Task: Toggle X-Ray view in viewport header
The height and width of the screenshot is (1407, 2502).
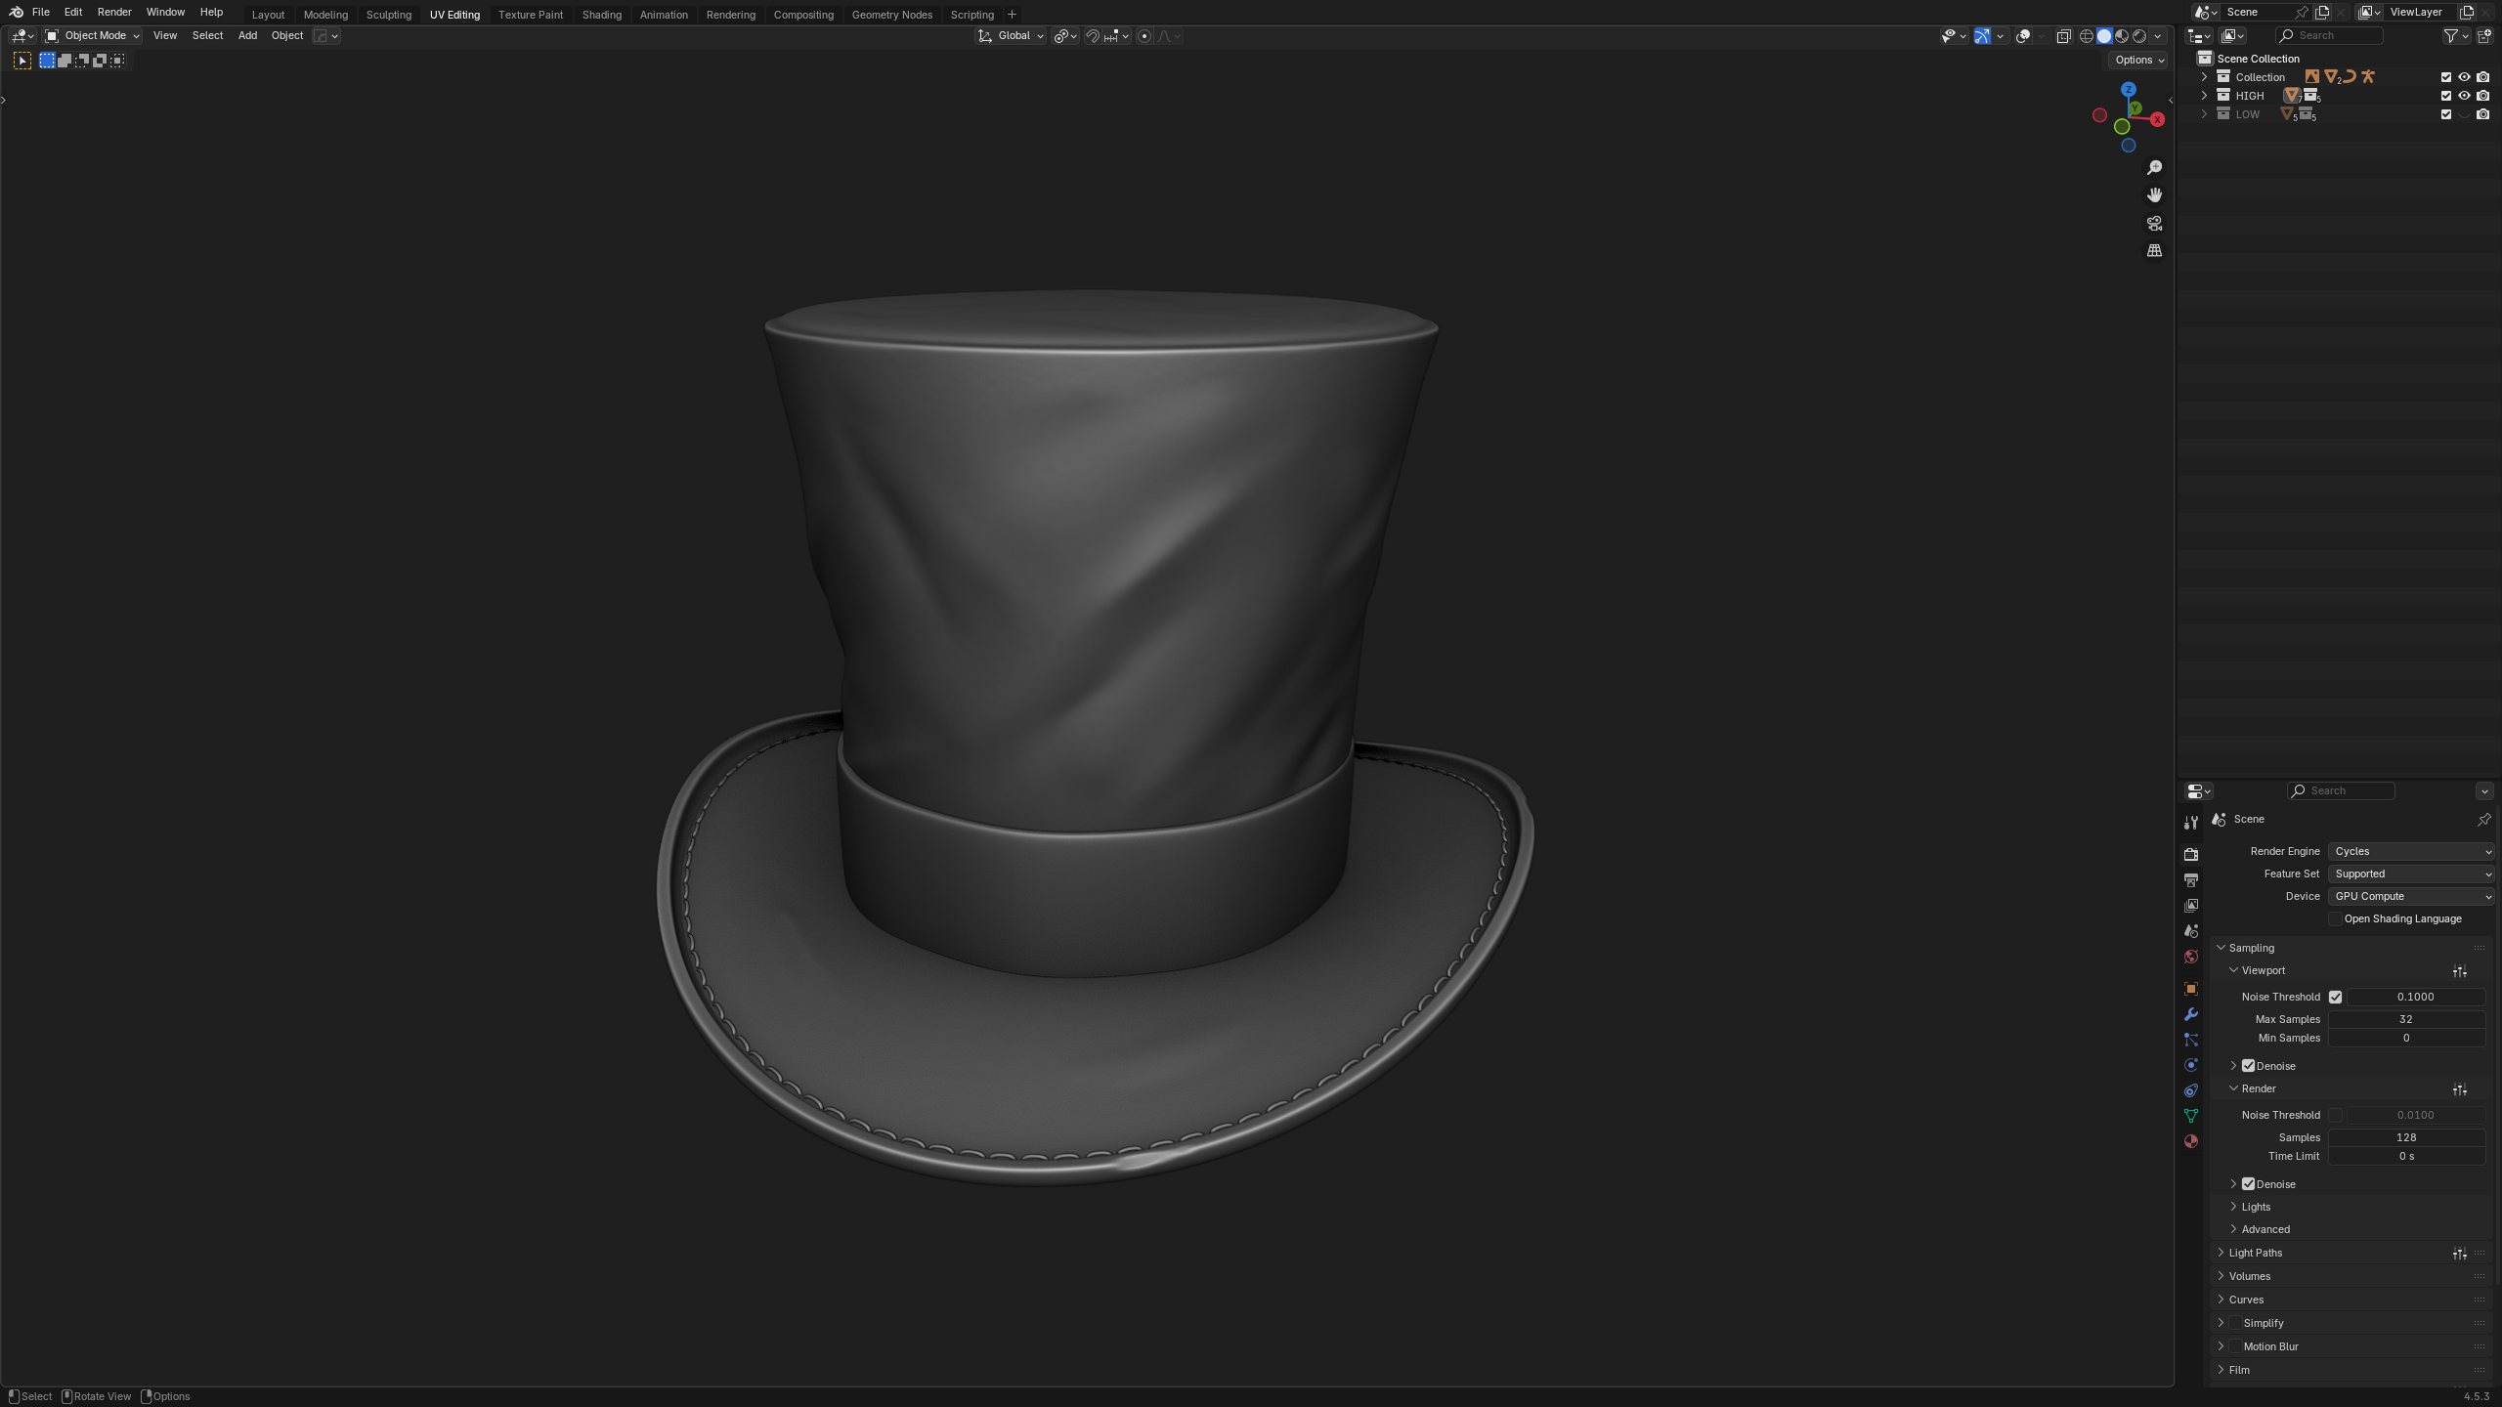Action: tap(2063, 36)
